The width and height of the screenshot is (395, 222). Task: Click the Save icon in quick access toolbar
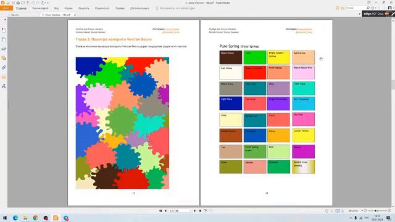tap(13, 2)
